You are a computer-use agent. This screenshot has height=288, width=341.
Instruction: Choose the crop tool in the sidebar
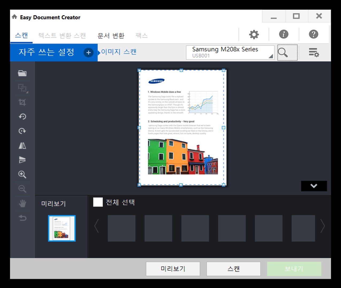point(22,102)
